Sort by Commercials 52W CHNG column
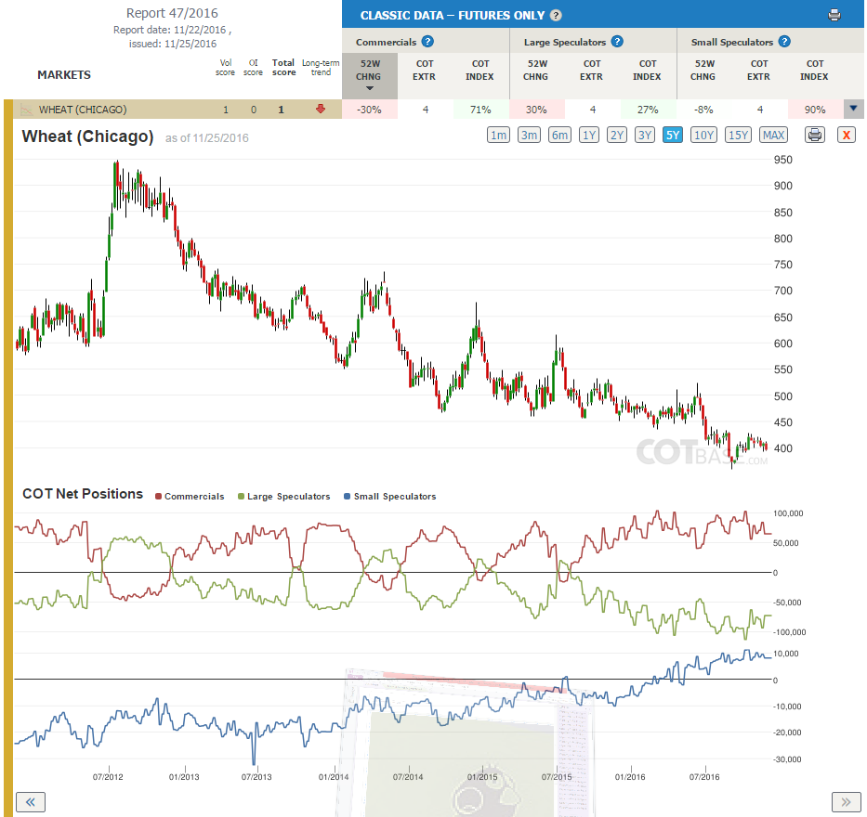Screen dimensions: 867x817 (369, 76)
